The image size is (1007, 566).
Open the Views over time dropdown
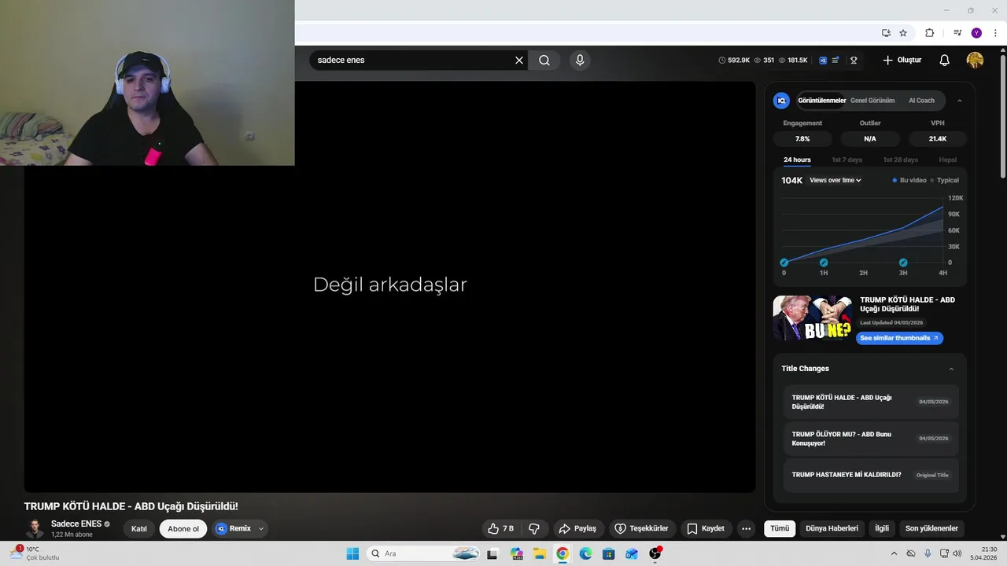coord(835,180)
